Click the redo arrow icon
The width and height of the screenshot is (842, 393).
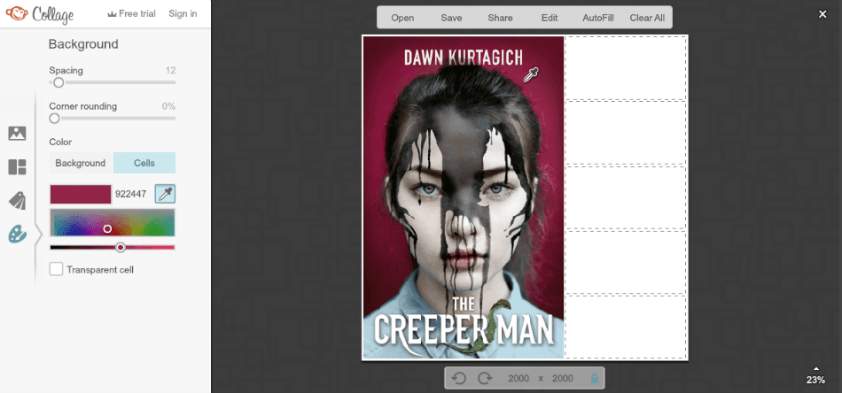coord(485,379)
